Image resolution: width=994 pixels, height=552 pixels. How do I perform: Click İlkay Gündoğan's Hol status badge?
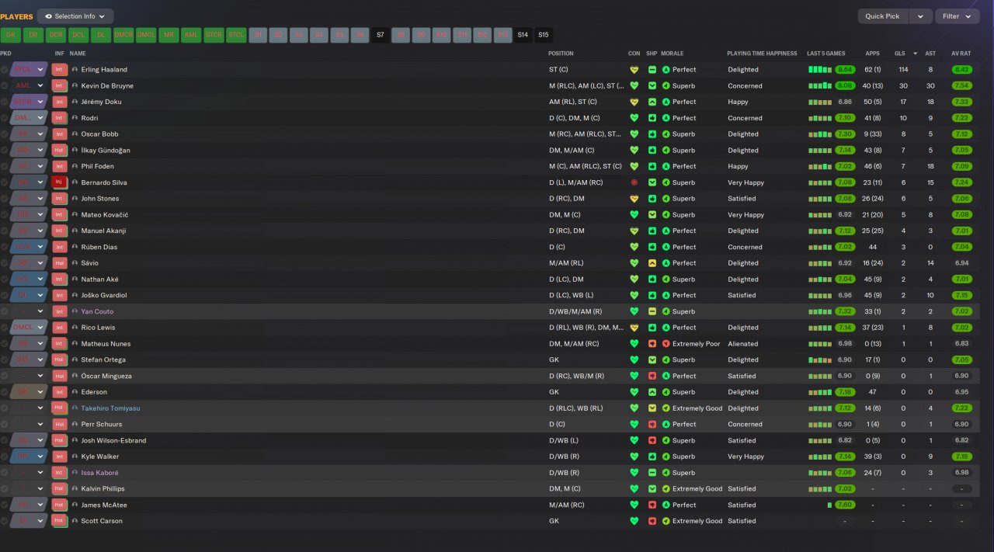click(x=59, y=150)
